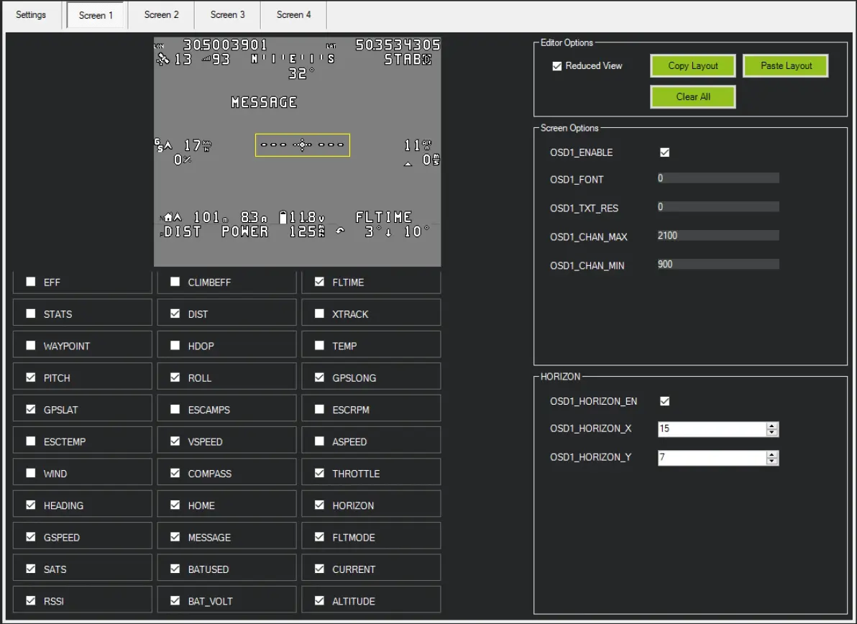Click the OSD1_CHAN_MAX value field
The height and width of the screenshot is (624, 857).
[x=718, y=236]
